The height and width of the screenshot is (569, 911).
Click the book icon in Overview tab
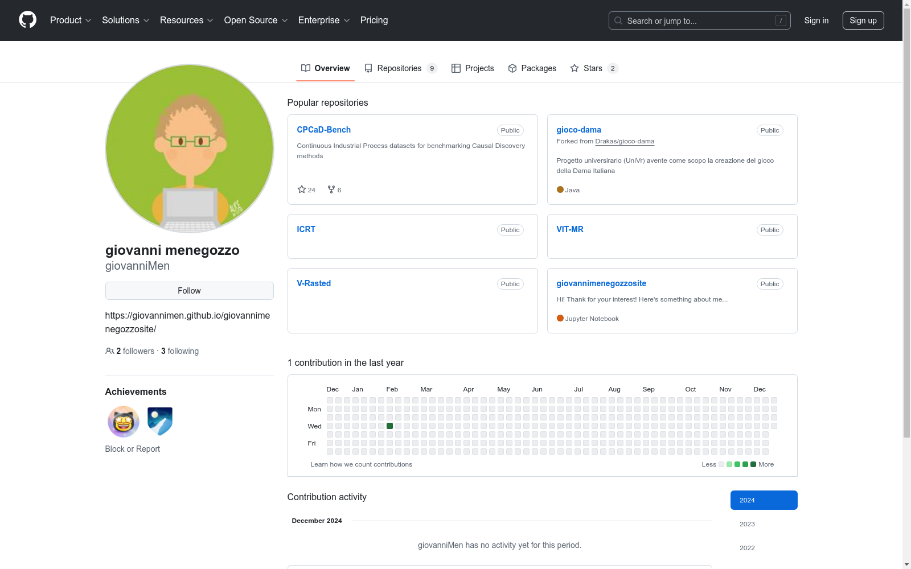coord(306,68)
